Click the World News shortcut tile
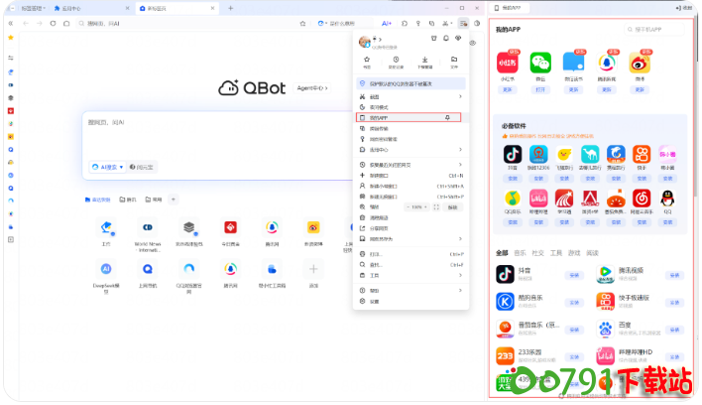Viewport: 702px width, 405px height. pos(148,227)
